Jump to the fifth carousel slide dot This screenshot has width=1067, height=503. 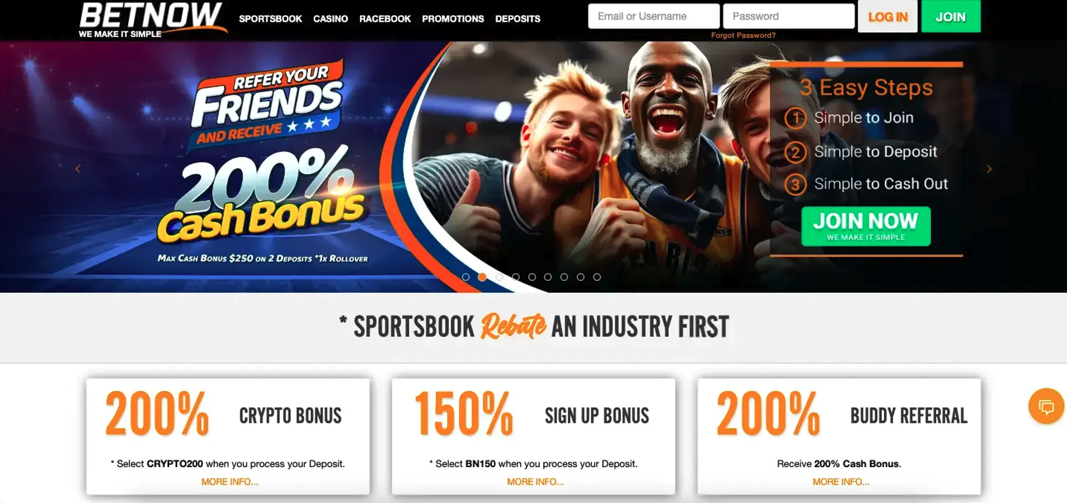(x=532, y=277)
